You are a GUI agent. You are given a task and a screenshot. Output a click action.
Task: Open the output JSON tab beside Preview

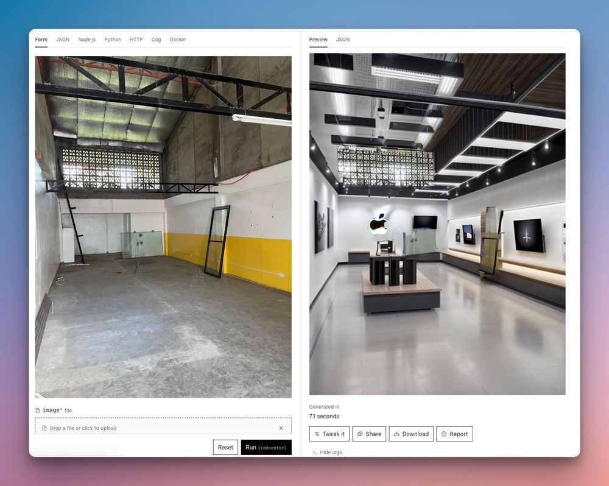pyautogui.click(x=343, y=40)
